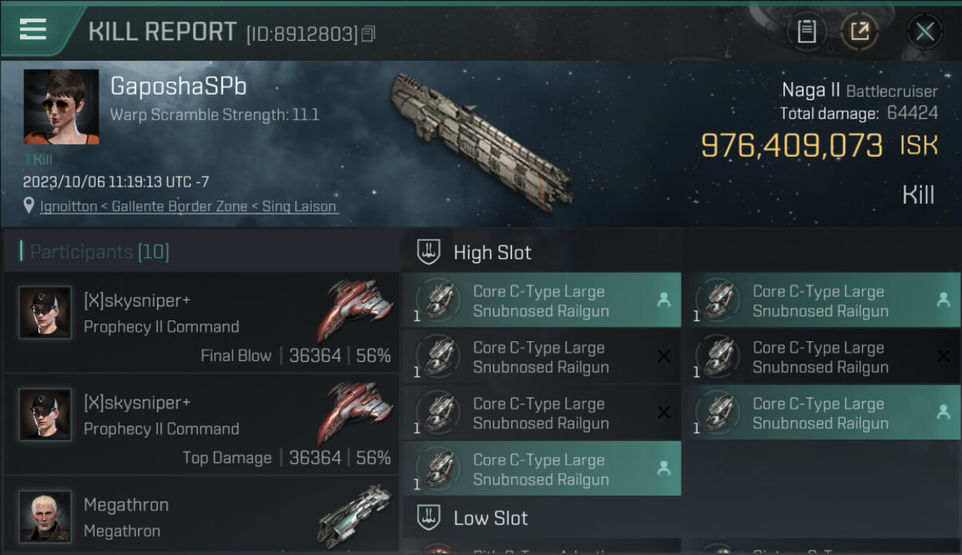This screenshot has width=962, height=555.
Task: Select first high slot Snubnosed Railgun
Action: click(x=542, y=300)
